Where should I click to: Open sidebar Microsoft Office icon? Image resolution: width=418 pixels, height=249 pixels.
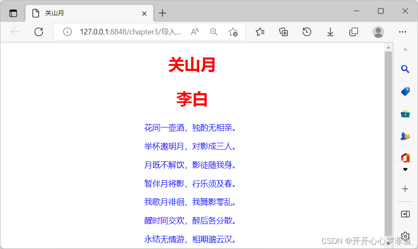pyautogui.click(x=405, y=158)
